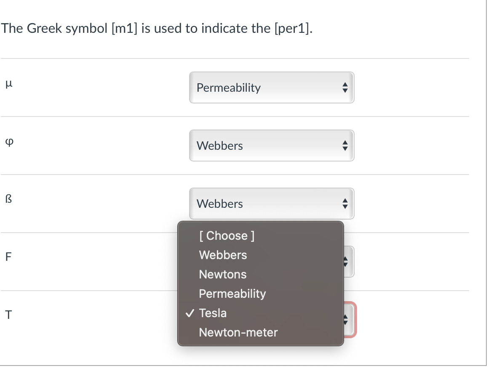491x371 pixels.
Task: Choose the [ Choose ] placeholder entry
Action: 226,236
